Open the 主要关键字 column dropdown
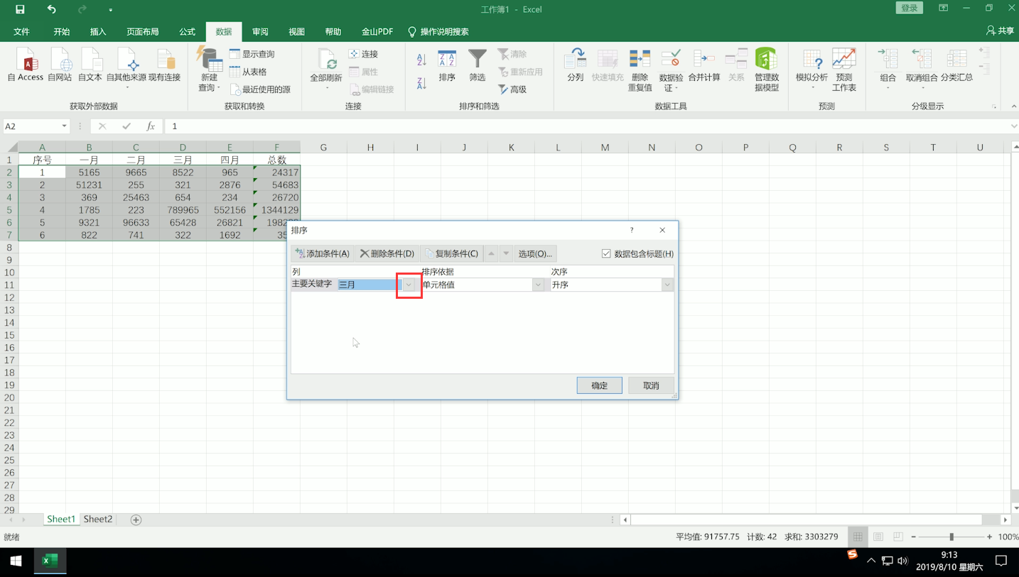The height and width of the screenshot is (577, 1019). 409,285
